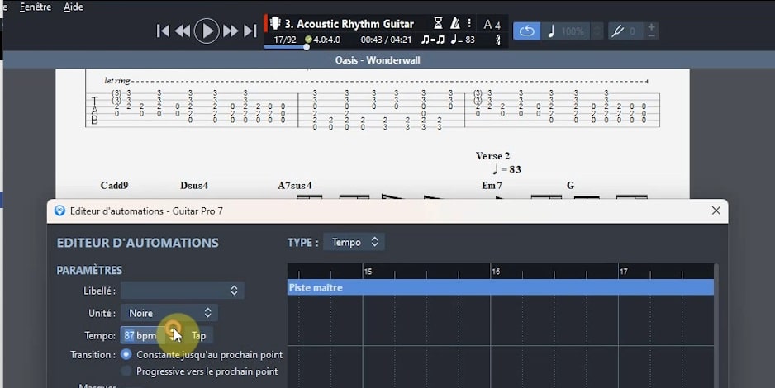The width and height of the screenshot is (775, 388).
Task: Jump to the last bar
Action: [250, 31]
